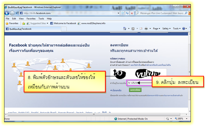Expand the Feeds dropdown arrow
Viewport: 206px width, 126px height.
[x=137, y=28]
